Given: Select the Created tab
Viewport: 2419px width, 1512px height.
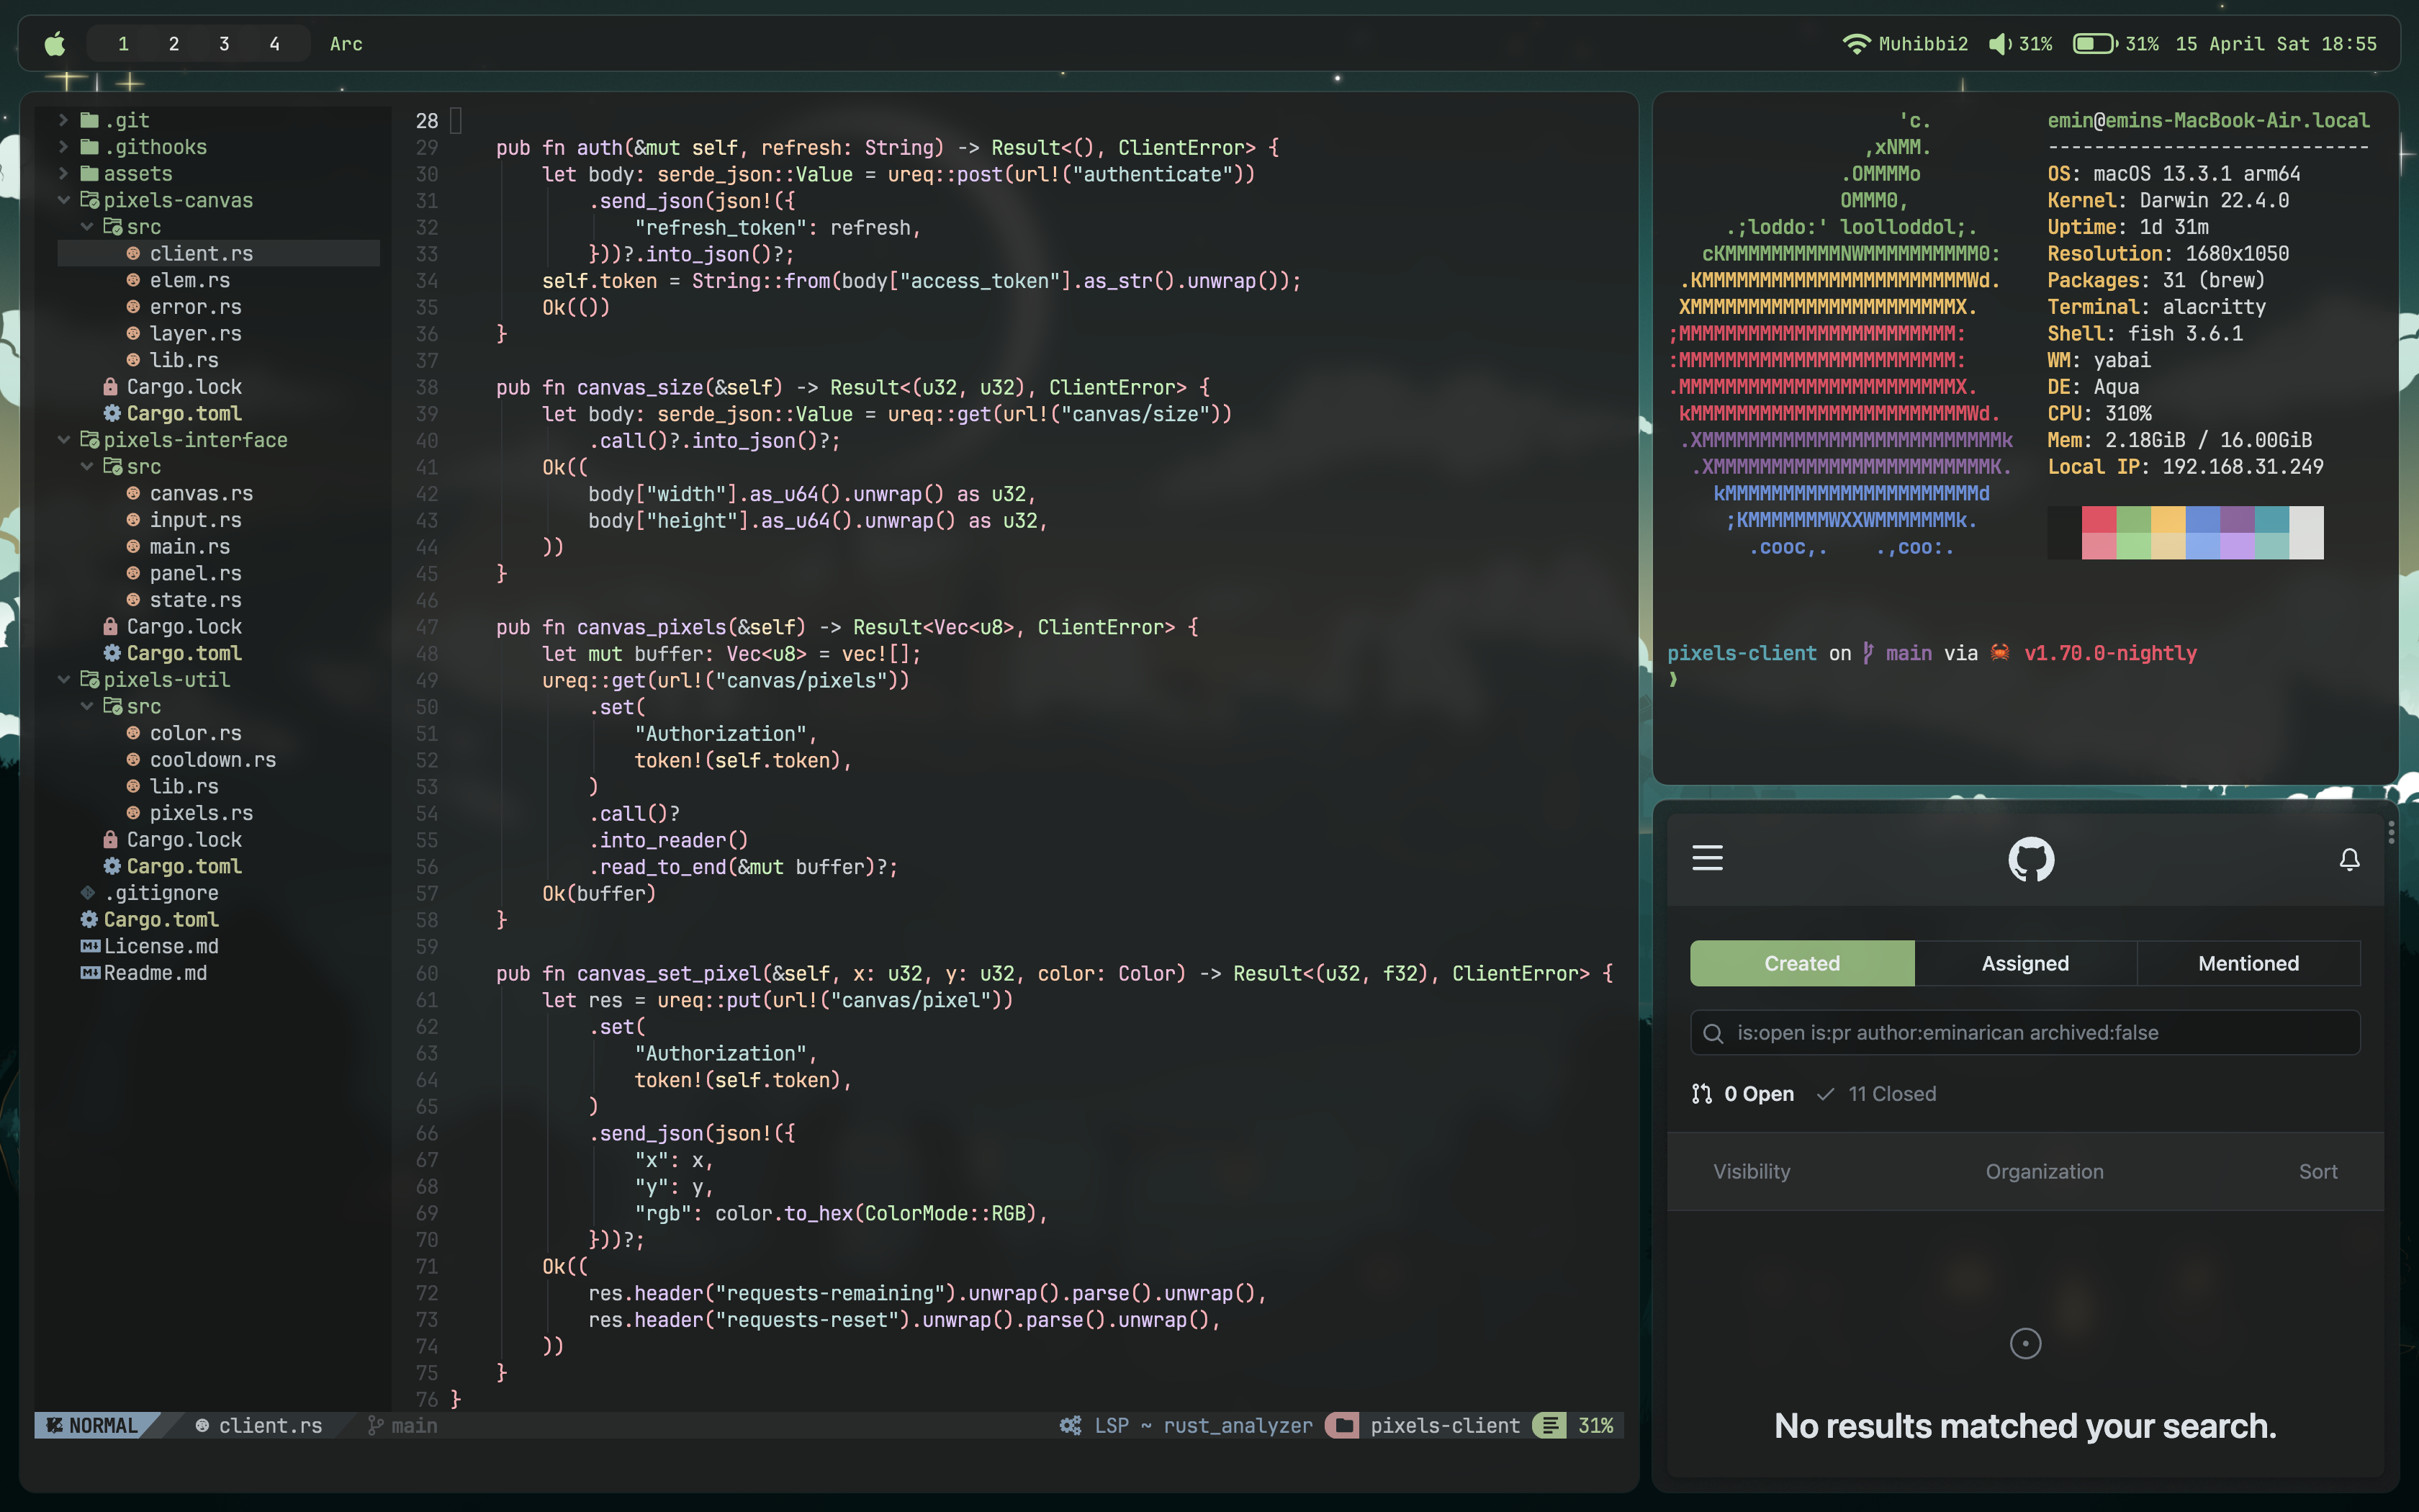Looking at the screenshot, I should (x=1802, y=963).
